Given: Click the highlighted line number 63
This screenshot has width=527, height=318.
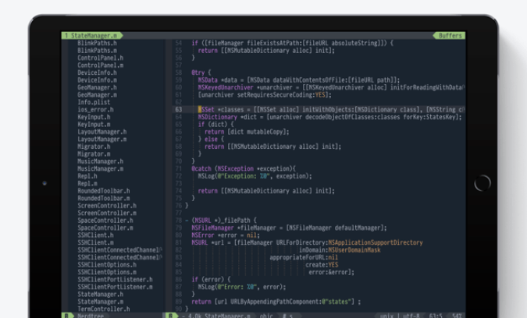Looking at the screenshot, I should tap(178, 110).
